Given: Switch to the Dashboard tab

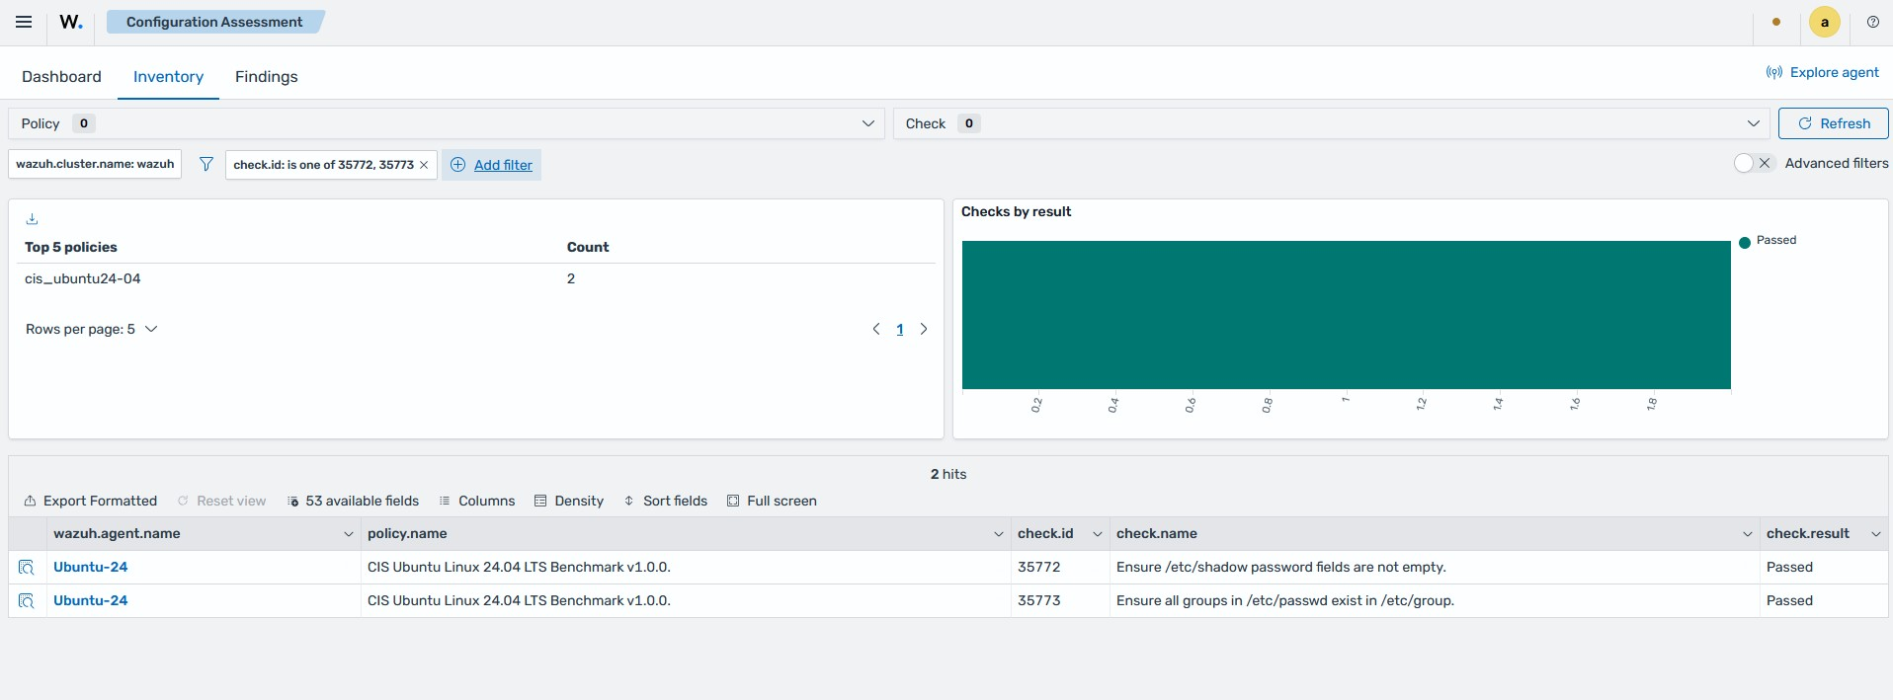Looking at the screenshot, I should pos(61,76).
